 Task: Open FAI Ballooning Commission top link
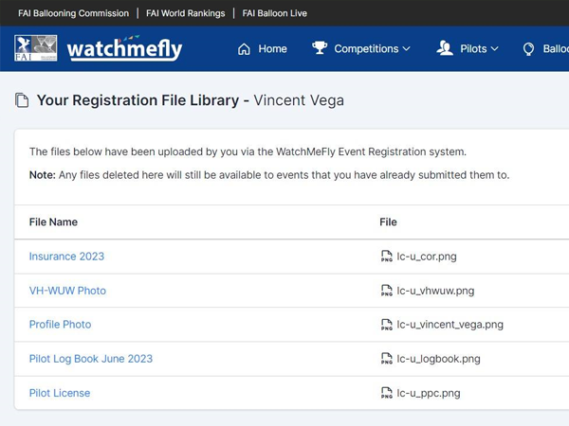tap(73, 13)
